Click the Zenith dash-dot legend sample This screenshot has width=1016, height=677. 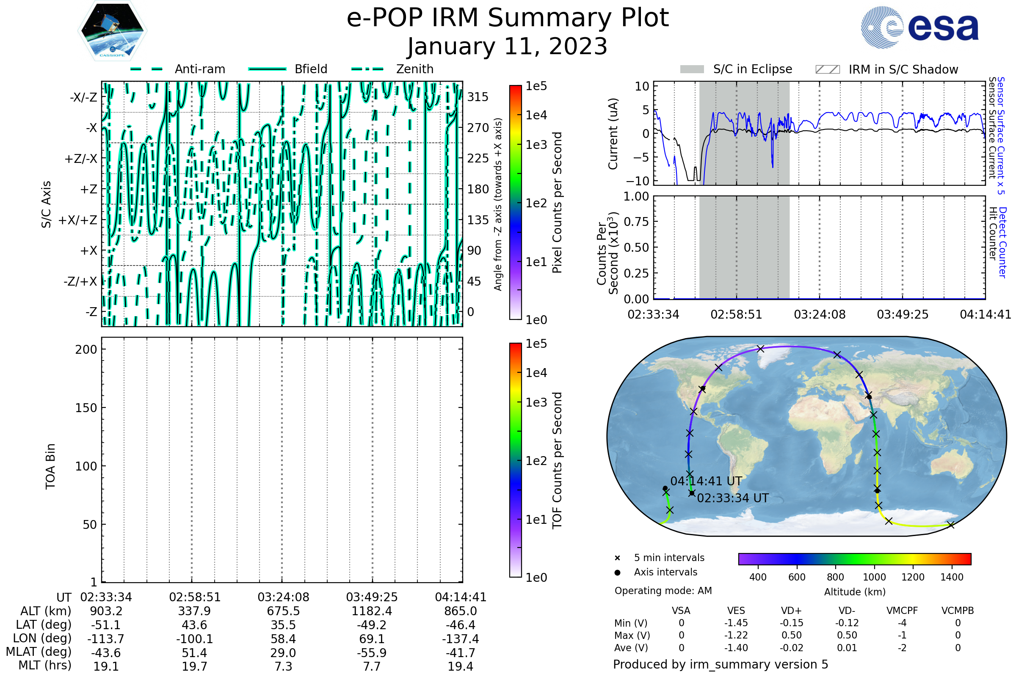[367, 69]
